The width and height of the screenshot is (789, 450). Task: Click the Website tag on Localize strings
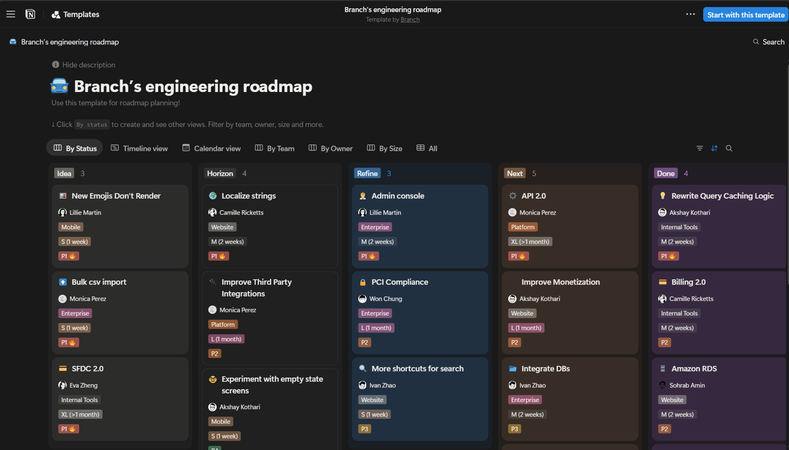pos(222,227)
